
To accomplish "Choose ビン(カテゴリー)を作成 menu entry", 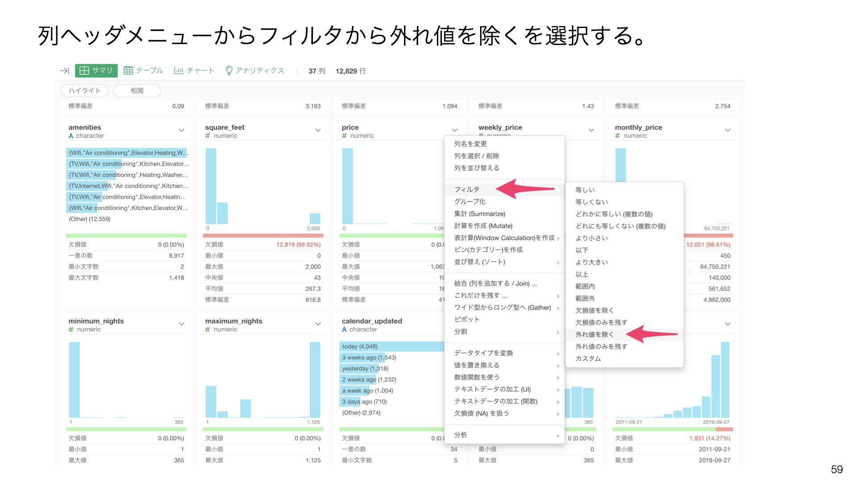I will tap(504, 250).
